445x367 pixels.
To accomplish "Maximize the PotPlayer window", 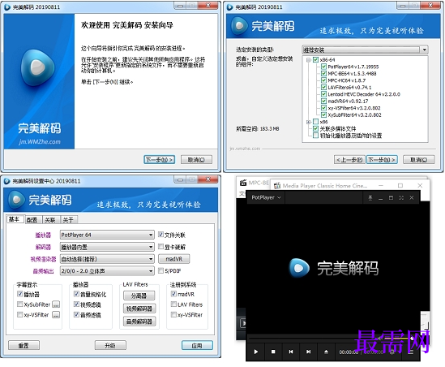I will [x=391, y=197].
